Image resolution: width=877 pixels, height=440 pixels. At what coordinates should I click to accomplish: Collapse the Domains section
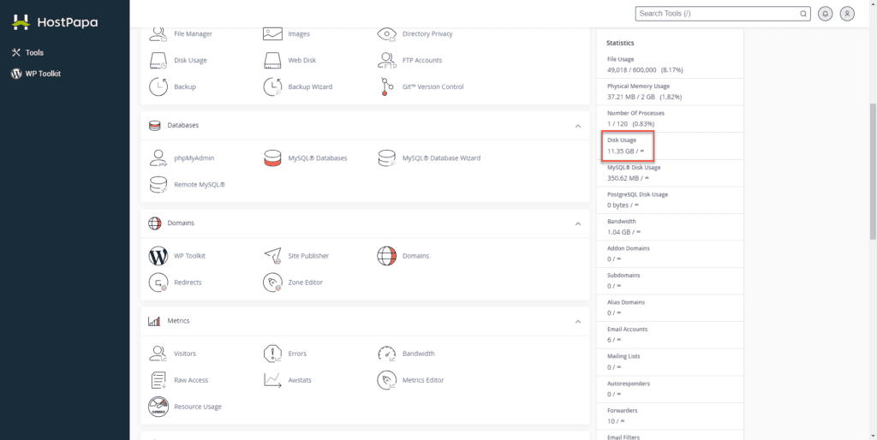pos(577,223)
